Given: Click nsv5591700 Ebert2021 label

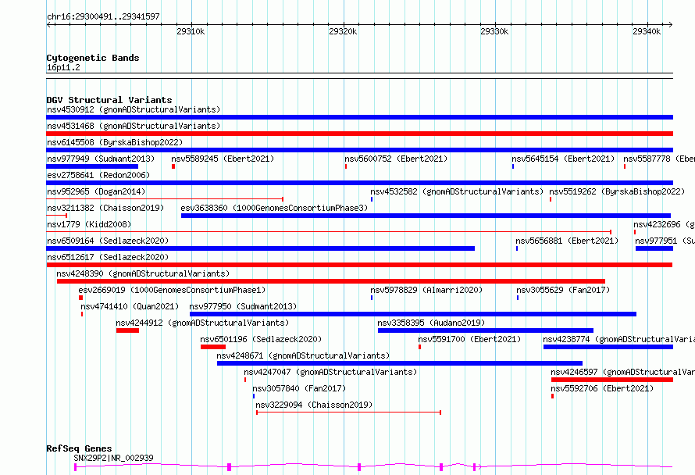Looking at the screenshot, I should point(469,339).
